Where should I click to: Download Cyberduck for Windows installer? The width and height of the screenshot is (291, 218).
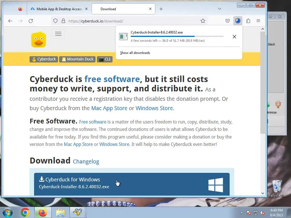[x=132, y=184]
